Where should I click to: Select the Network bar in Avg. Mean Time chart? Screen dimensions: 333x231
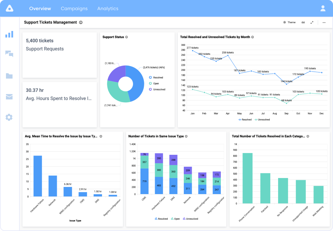click(x=53, y=186)
